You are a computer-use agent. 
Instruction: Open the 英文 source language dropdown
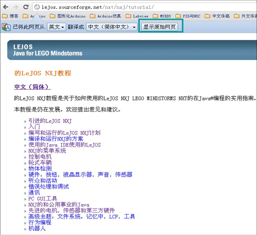(56, 27)
